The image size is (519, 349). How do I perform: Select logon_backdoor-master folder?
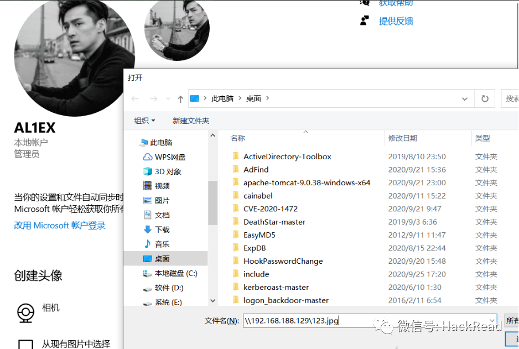pos(286,300)
